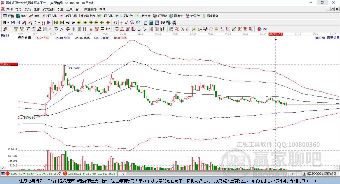The height and width of the screenshot is (184, 340).
Task: Click the 2023-08-11 date marker
Action: (x=275, y=34)
